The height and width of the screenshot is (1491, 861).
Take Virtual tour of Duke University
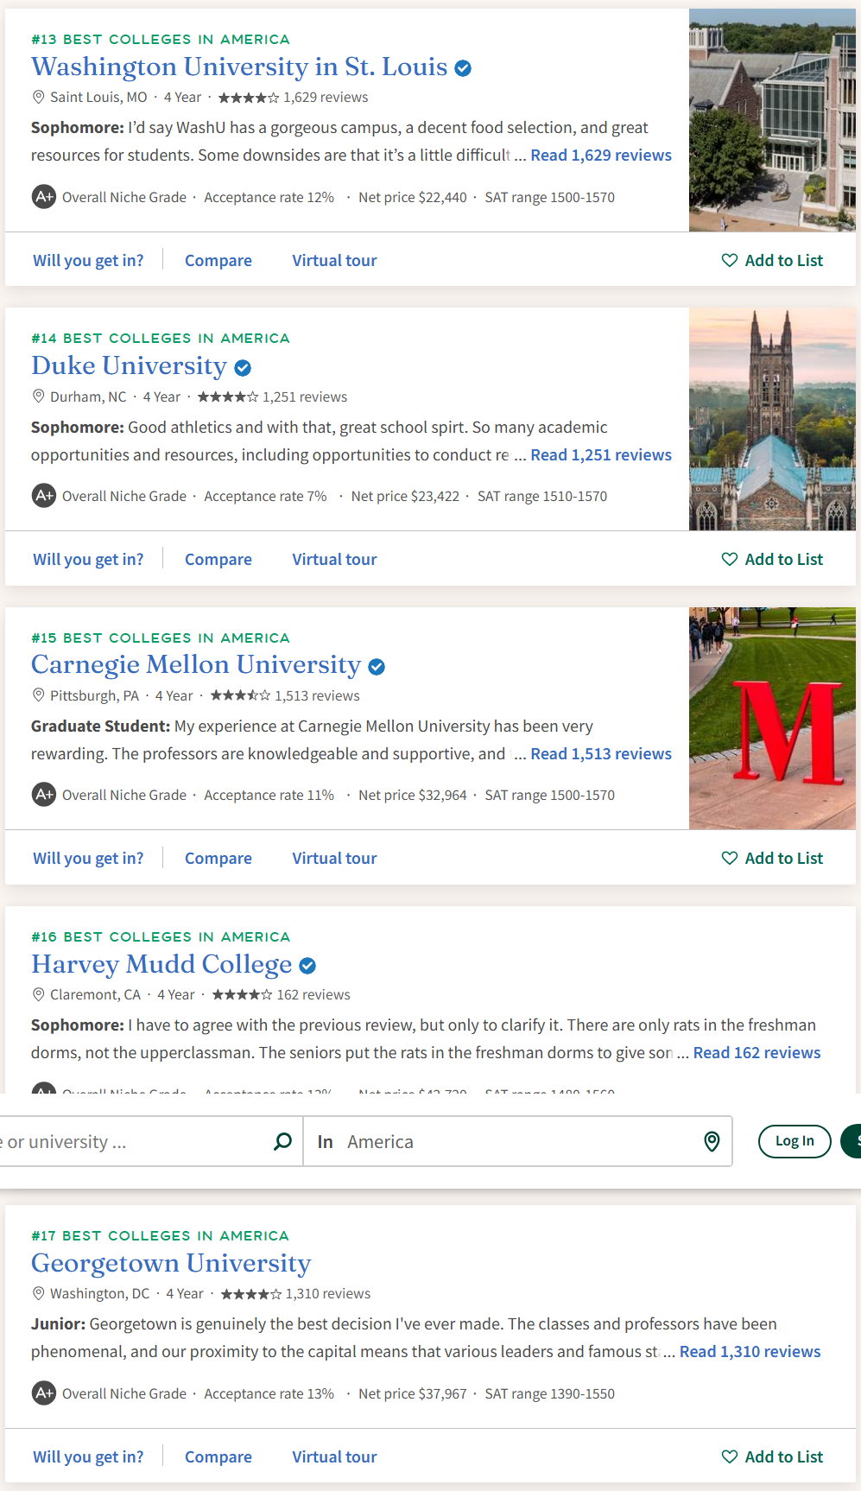(x=334, y=560)
